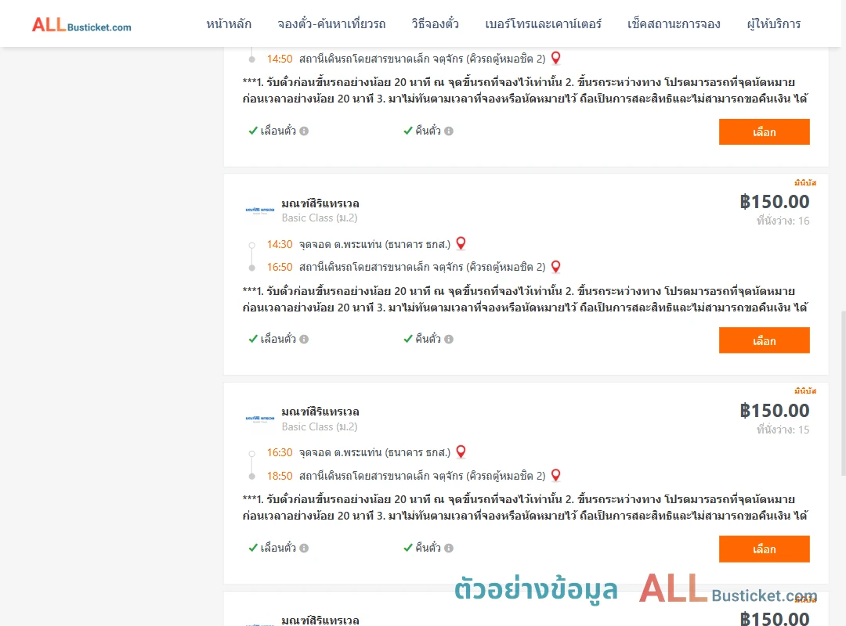Click เลื่อนตั๋ว info icon in 14:50 trip card
The width and height of the screenshot is (846, 626).
pyautogui.click(x=304, y=131)
